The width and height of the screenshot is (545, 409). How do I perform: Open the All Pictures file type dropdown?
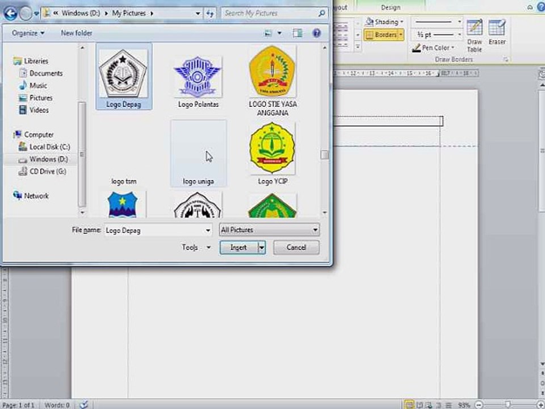click(x=269, y=230)
